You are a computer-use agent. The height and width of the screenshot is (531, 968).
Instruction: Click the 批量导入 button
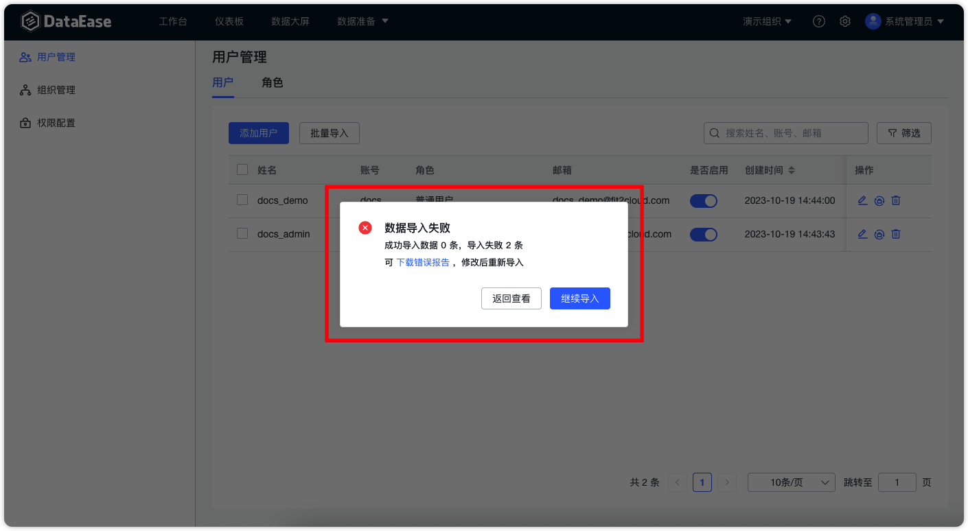pos(330,133)
